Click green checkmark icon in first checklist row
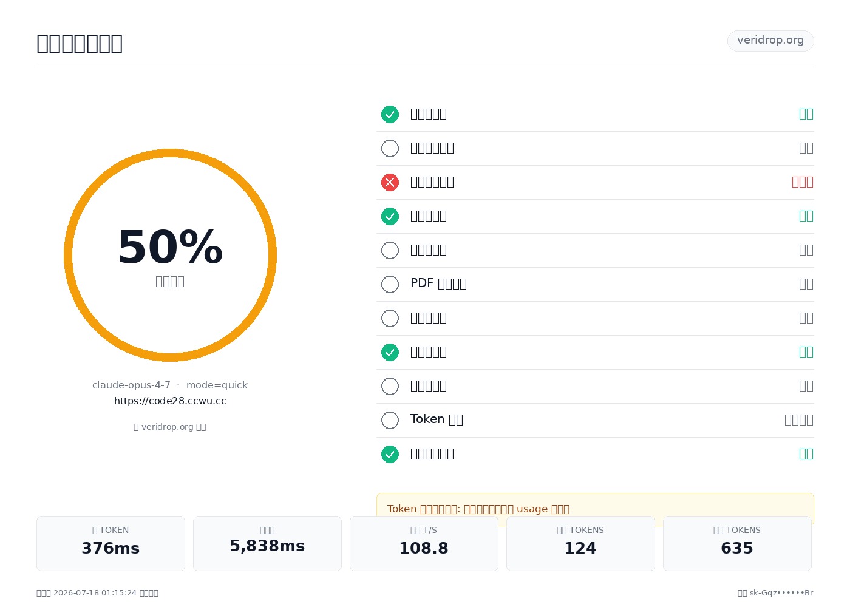Viewport: 850px width, 607px height. (x=390, y=114)
